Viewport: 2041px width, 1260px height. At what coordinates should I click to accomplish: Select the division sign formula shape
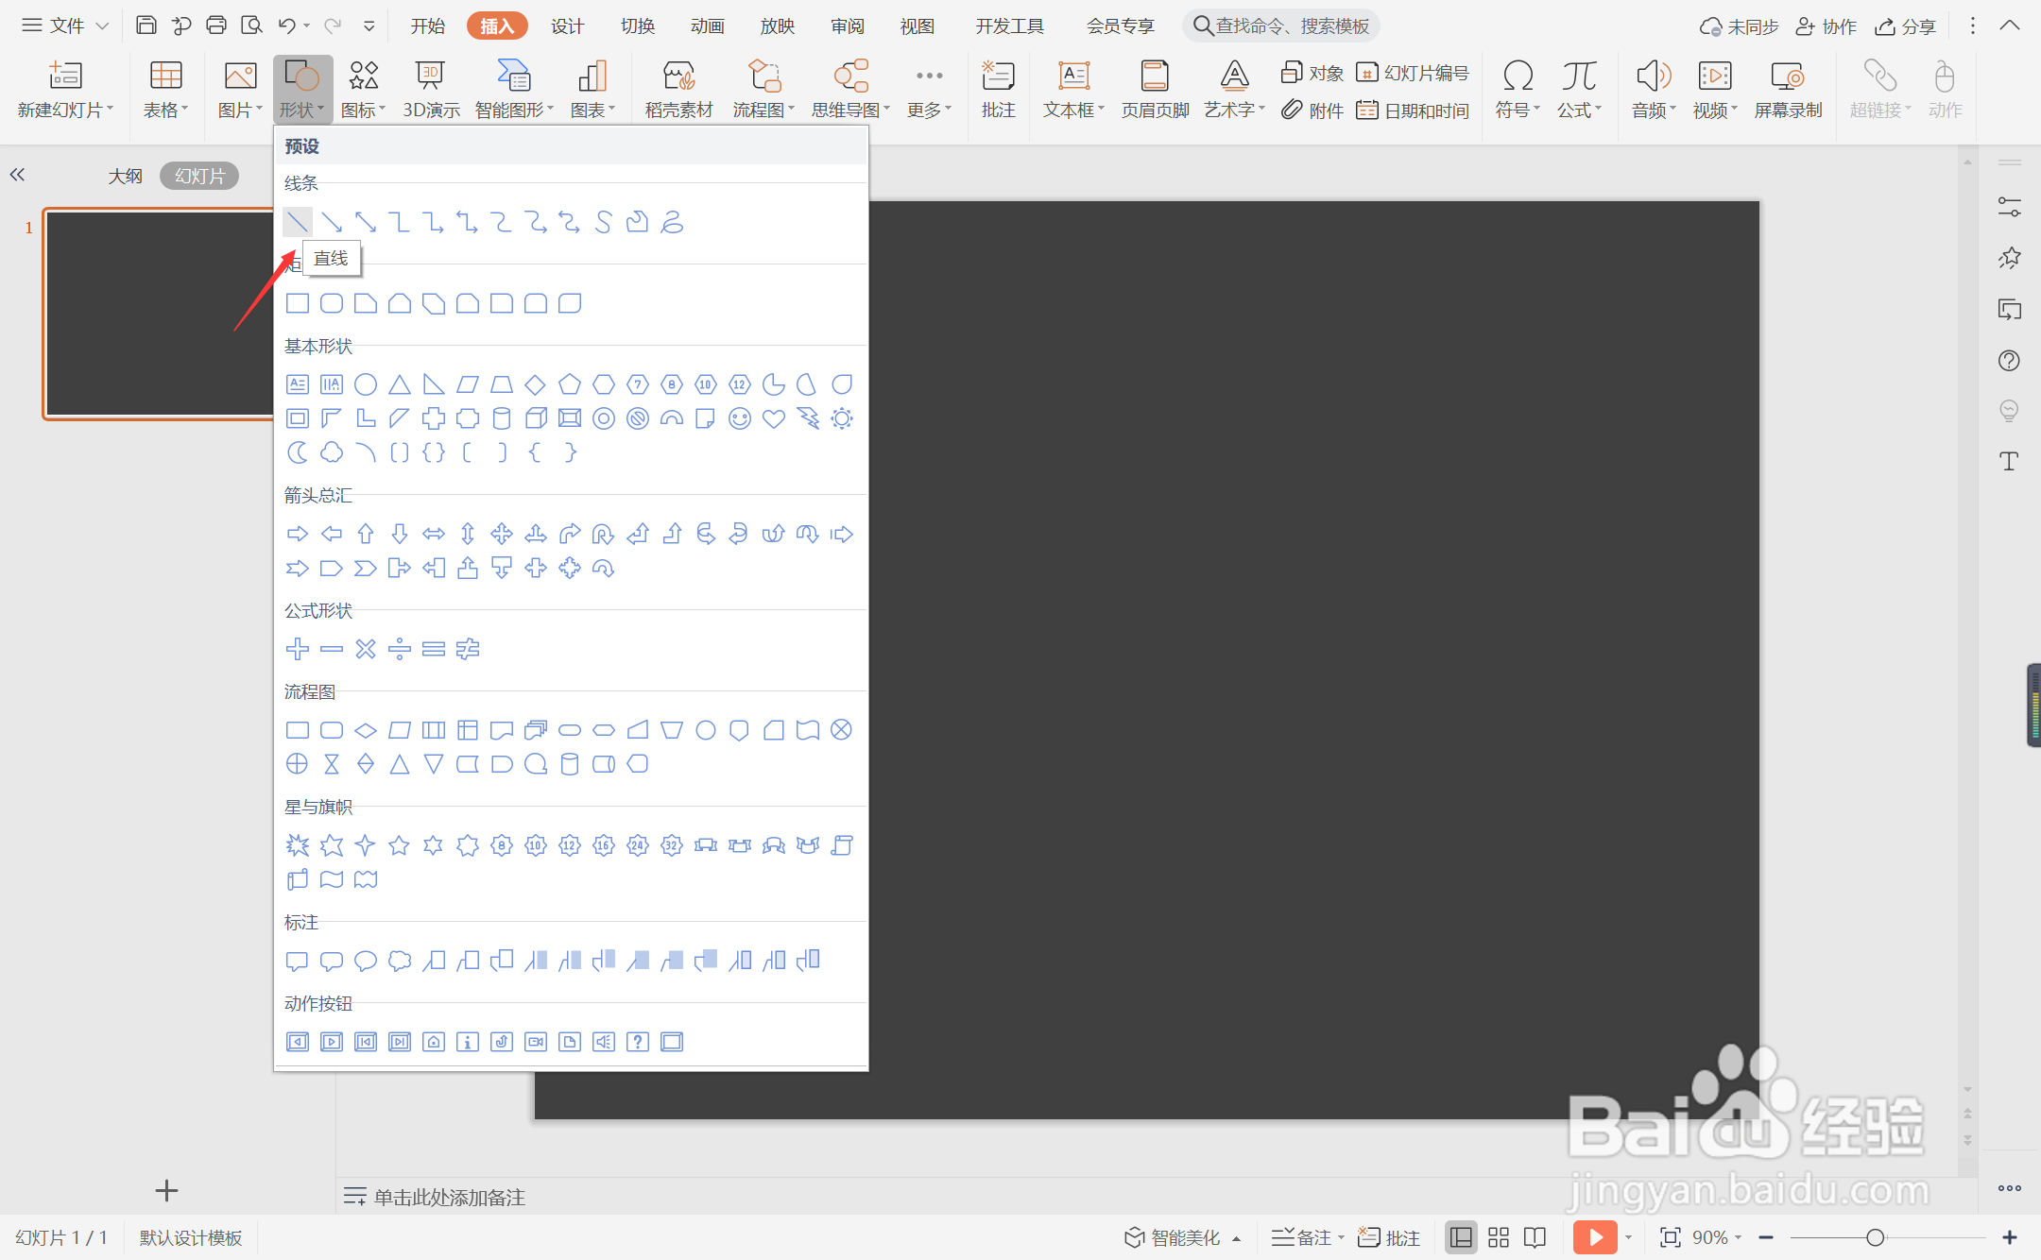point(400,649)
